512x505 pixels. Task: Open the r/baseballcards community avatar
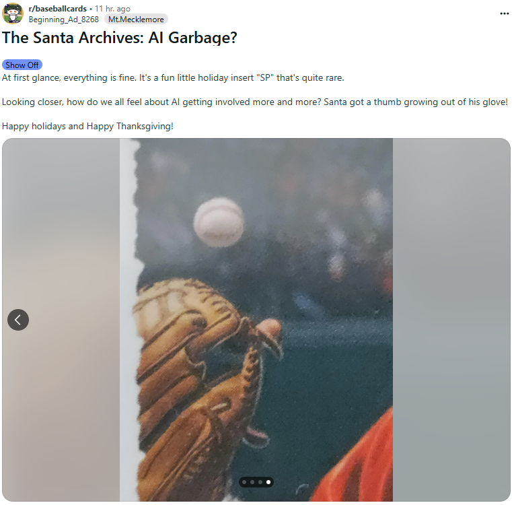coord(13,13)
